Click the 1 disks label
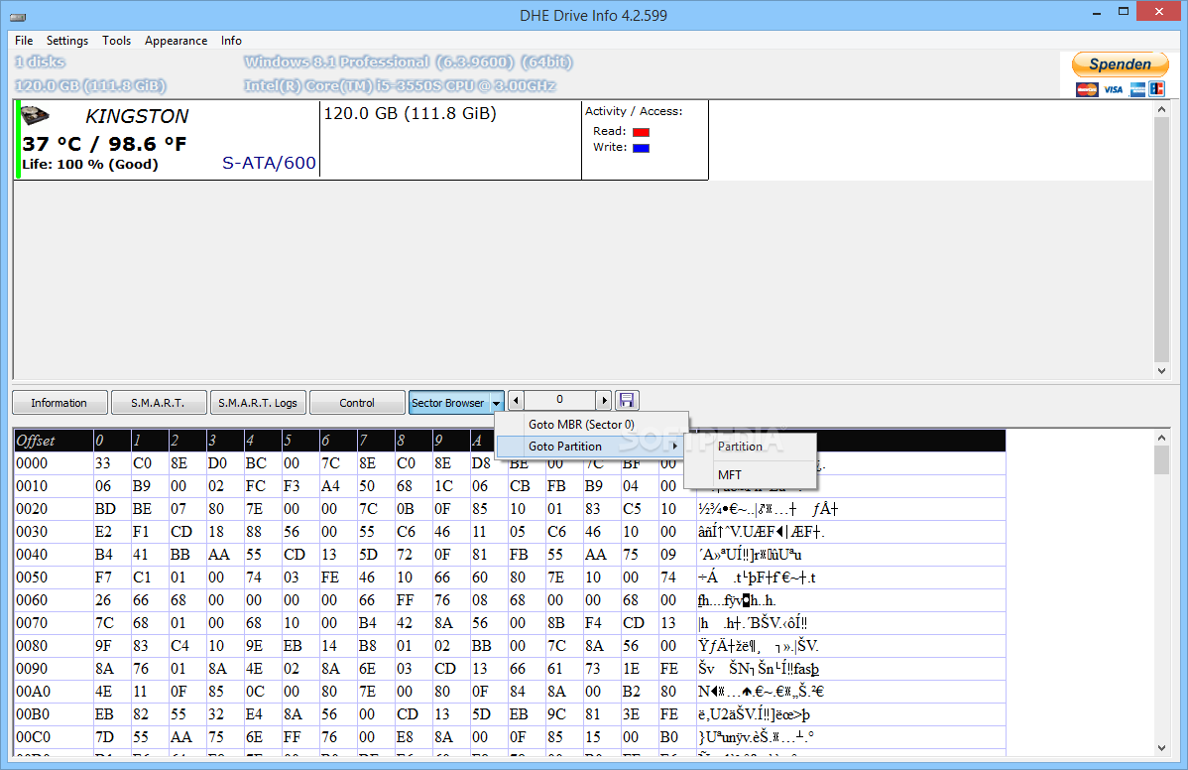Viewport: 1188px width, 770px height. pos(40,63)
